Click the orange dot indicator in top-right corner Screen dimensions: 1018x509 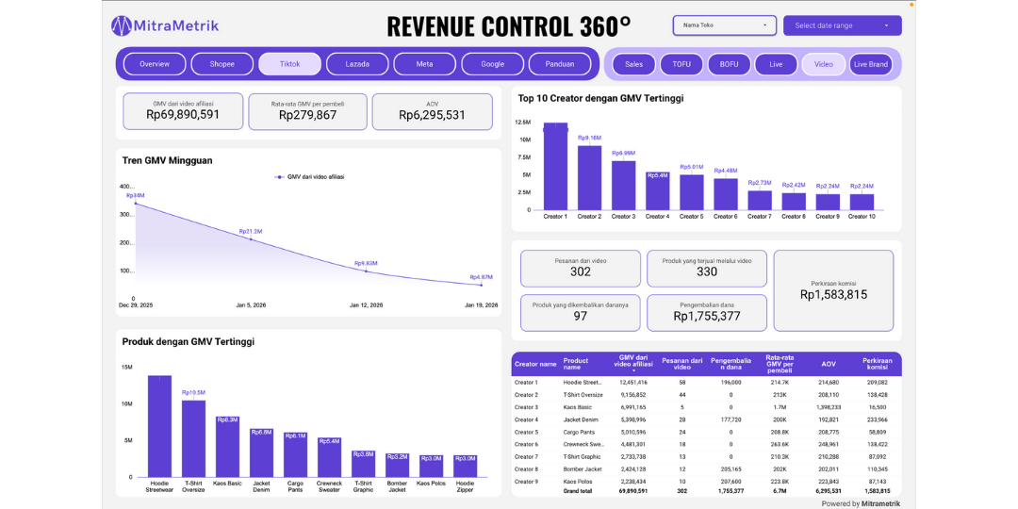point(911,6)
